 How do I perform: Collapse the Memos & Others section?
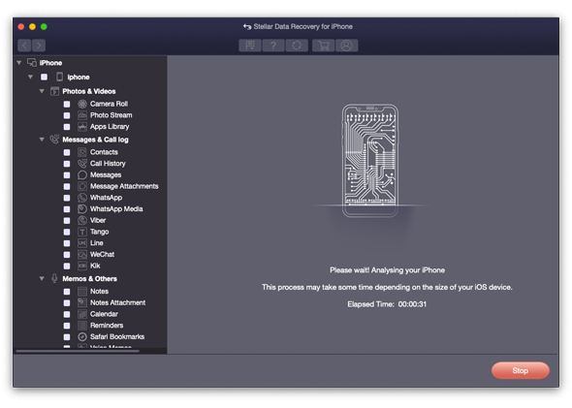point(42,279)
